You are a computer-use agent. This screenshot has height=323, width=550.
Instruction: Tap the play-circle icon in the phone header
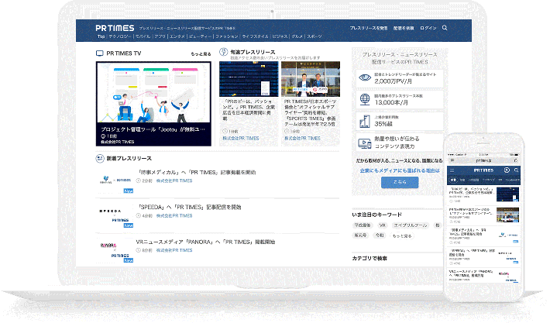pyautogui.click(x=507, y=170)
